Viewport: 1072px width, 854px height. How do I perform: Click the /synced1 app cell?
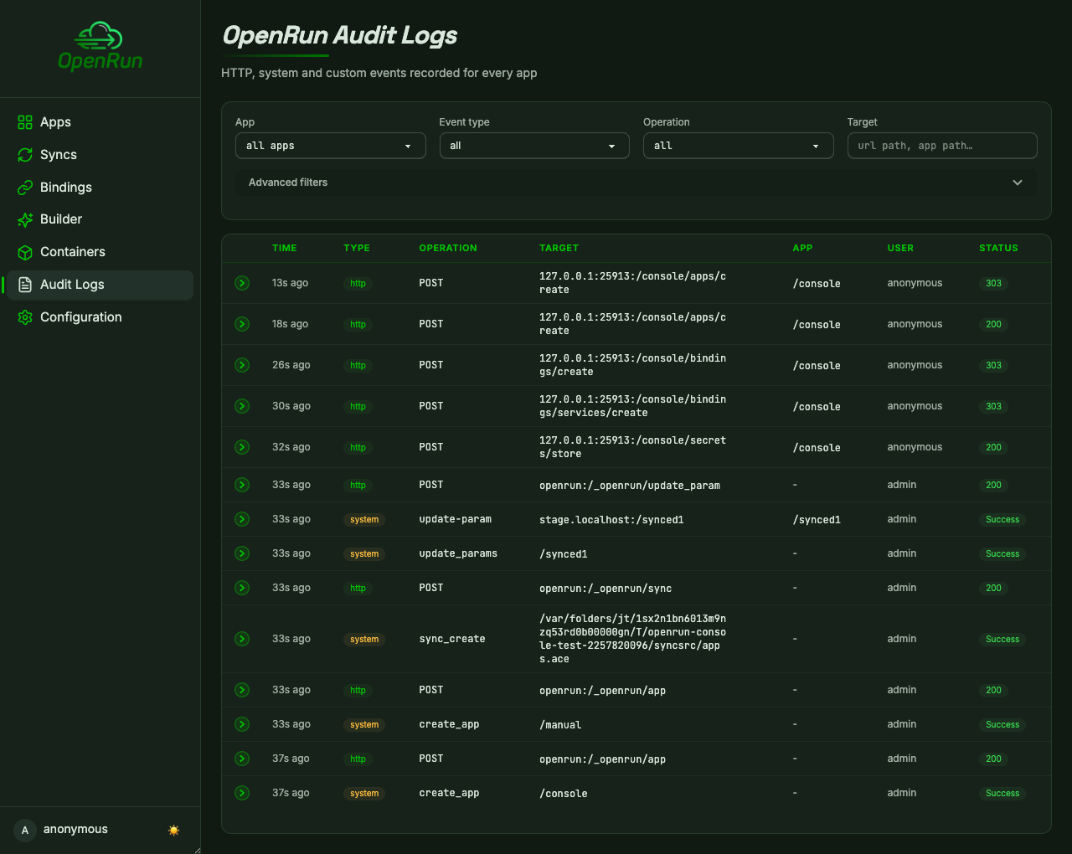(x=817, y=520)
